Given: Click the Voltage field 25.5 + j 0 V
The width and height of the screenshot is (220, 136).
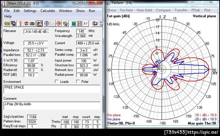Looking at the screenshot, I should (36, 43).
